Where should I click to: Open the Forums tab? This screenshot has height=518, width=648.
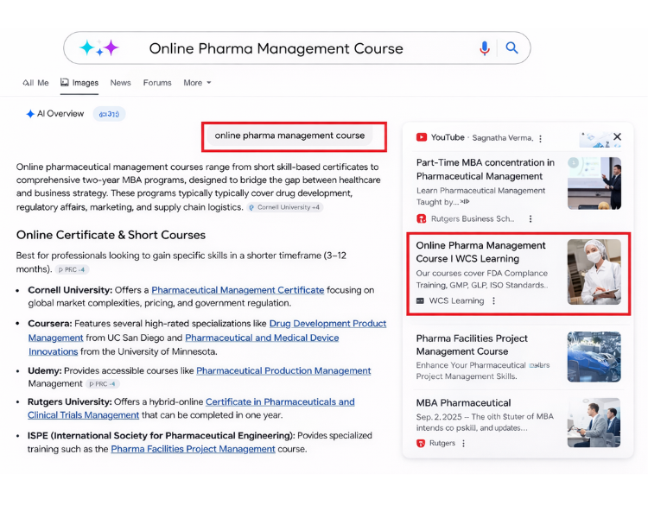tap(157, 83)
